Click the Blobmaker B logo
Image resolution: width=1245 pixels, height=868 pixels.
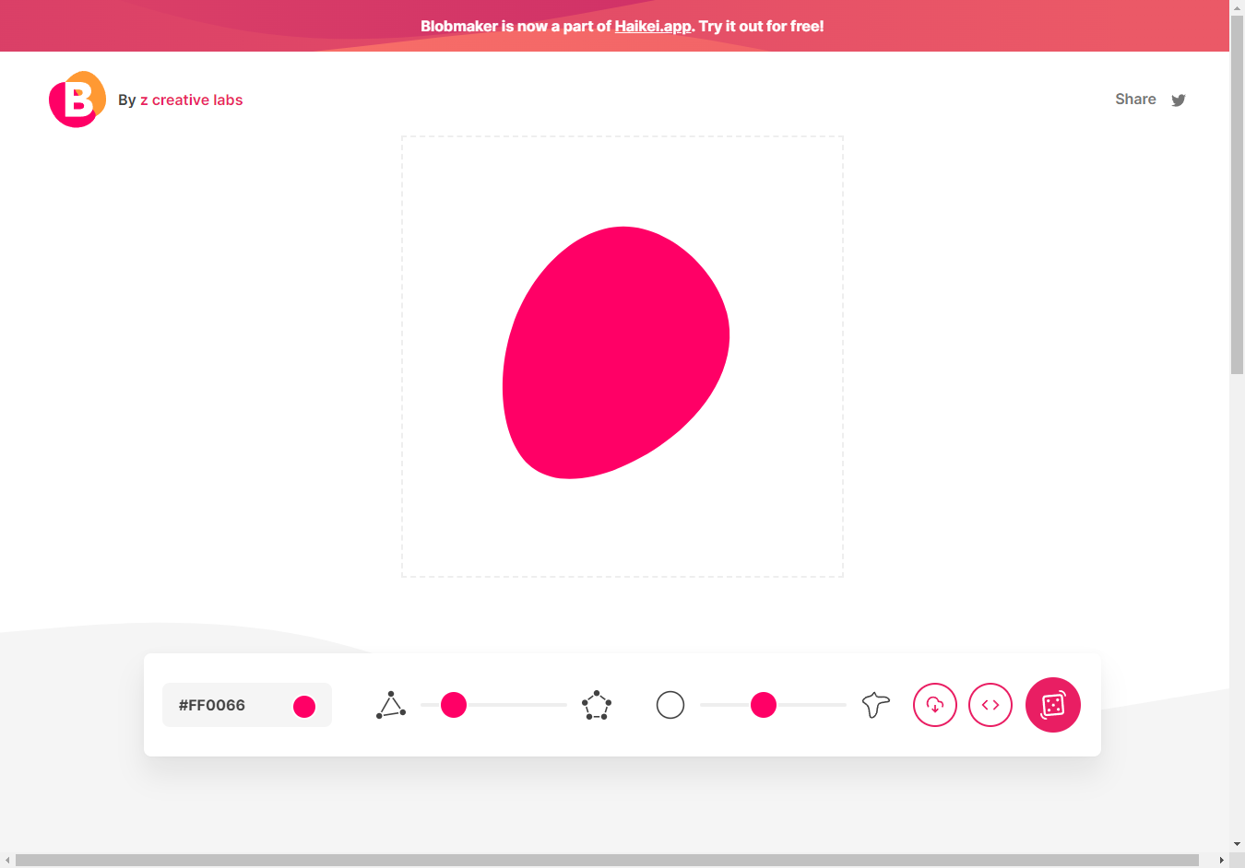pos(77,100)
